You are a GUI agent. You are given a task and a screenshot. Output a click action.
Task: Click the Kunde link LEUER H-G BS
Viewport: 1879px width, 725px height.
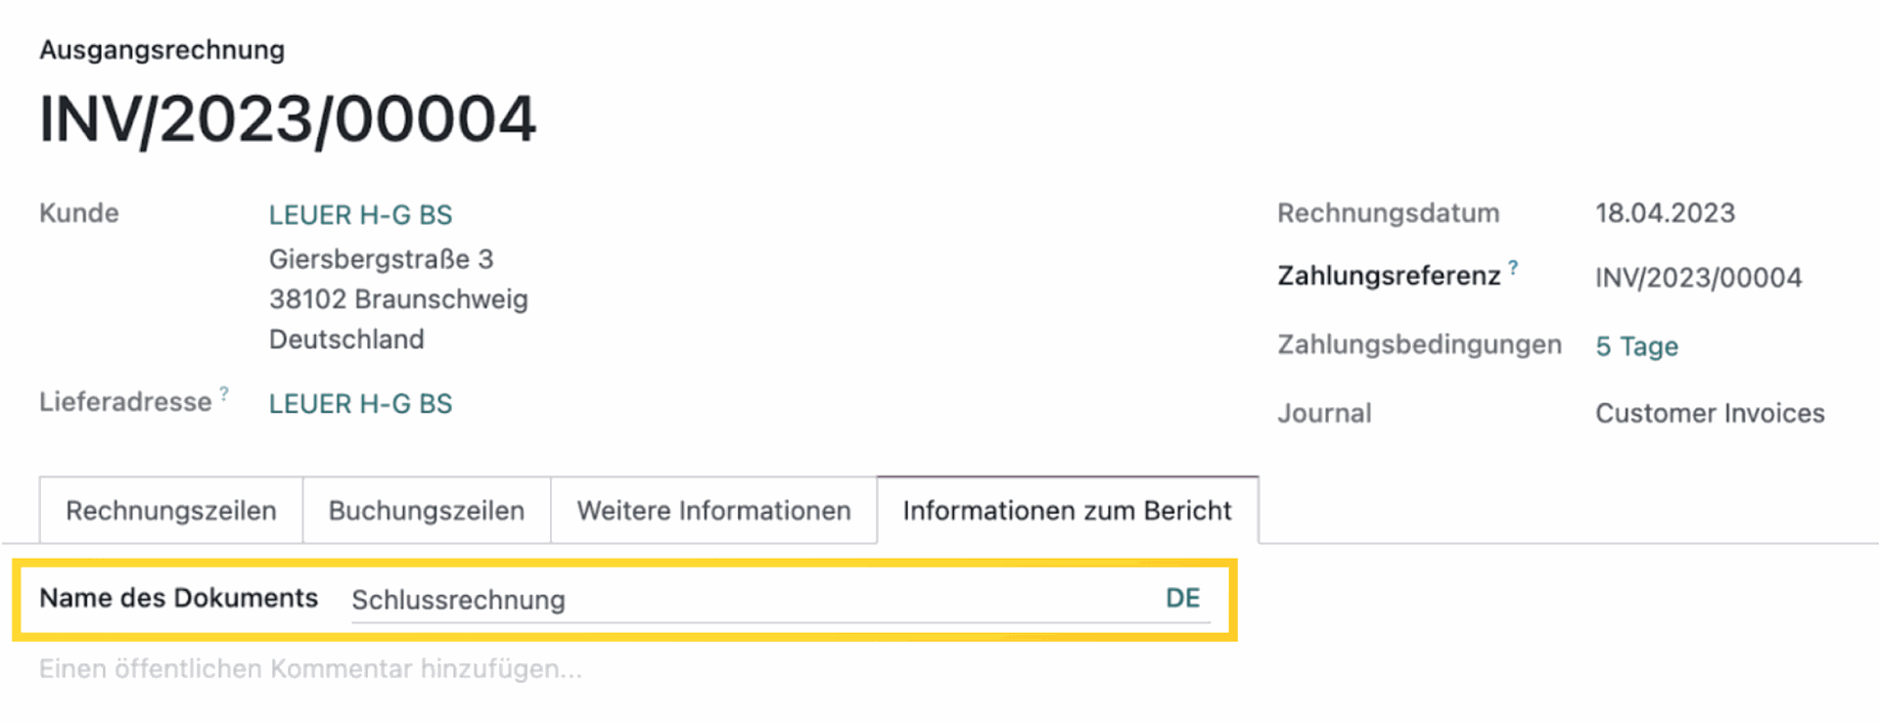click(x=360, y=215)
